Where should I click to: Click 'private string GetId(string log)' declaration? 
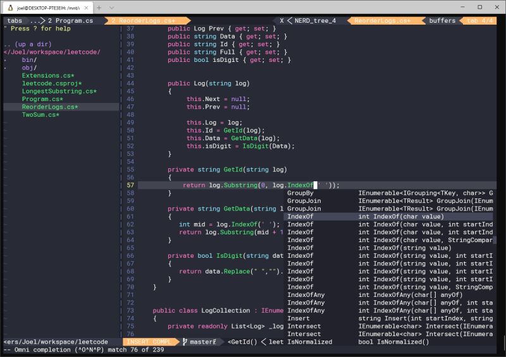pyautogui.click(x=227, y=169)
